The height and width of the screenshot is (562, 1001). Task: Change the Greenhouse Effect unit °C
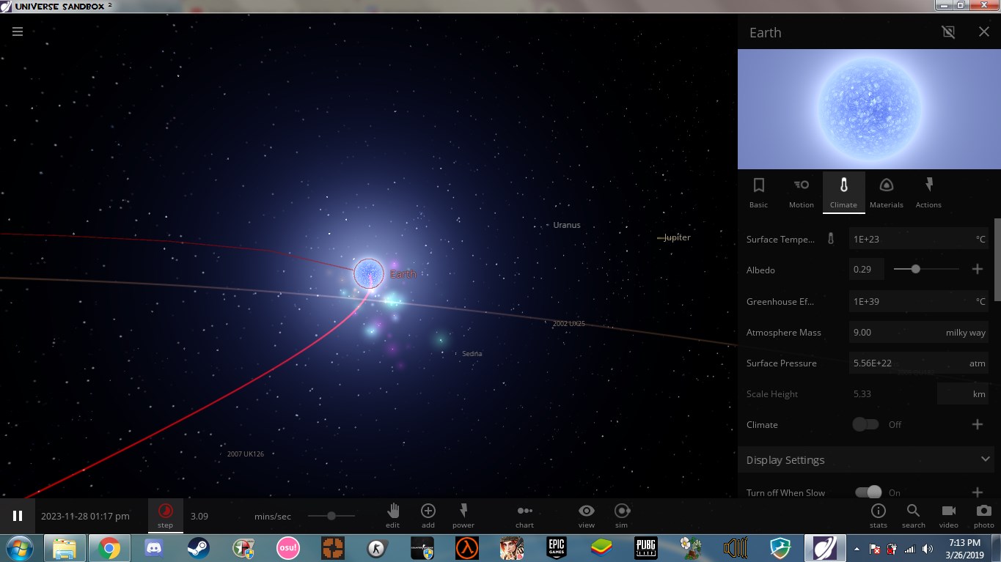(980, 301)
